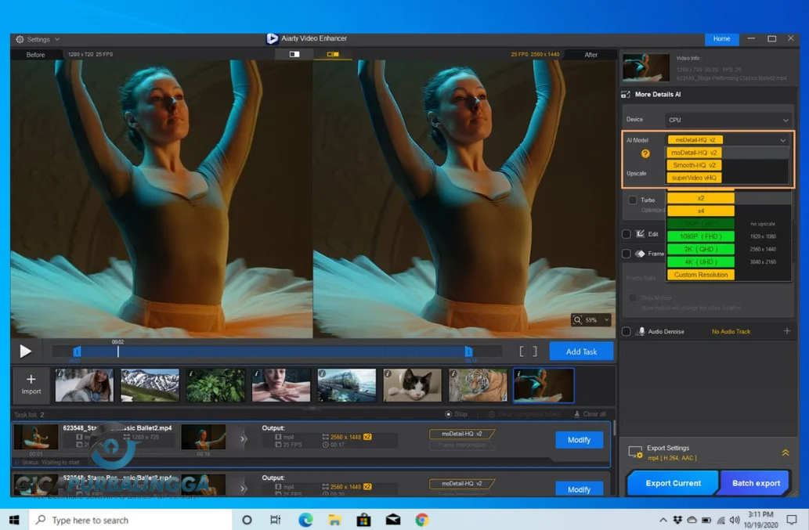Image resolution: width=809 pixels, height=530 pixels.
Task: Click the Audio Denoise microphone icon
Action: click(x=641, y=331)
